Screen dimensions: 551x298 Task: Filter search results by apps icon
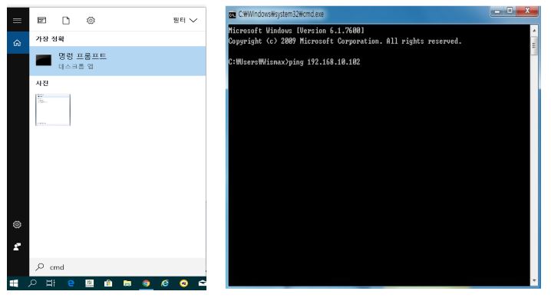pyautogui.click(x=41, y=21)
